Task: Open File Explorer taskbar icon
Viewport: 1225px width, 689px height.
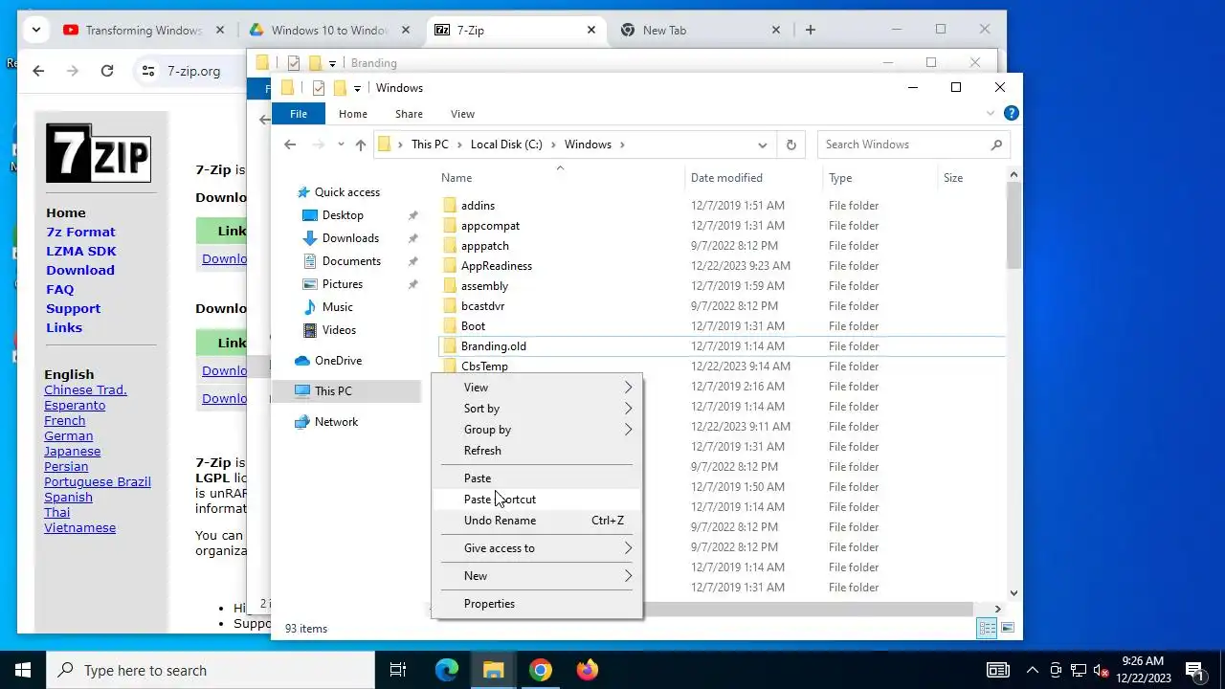Action: [x=494, y=670]
